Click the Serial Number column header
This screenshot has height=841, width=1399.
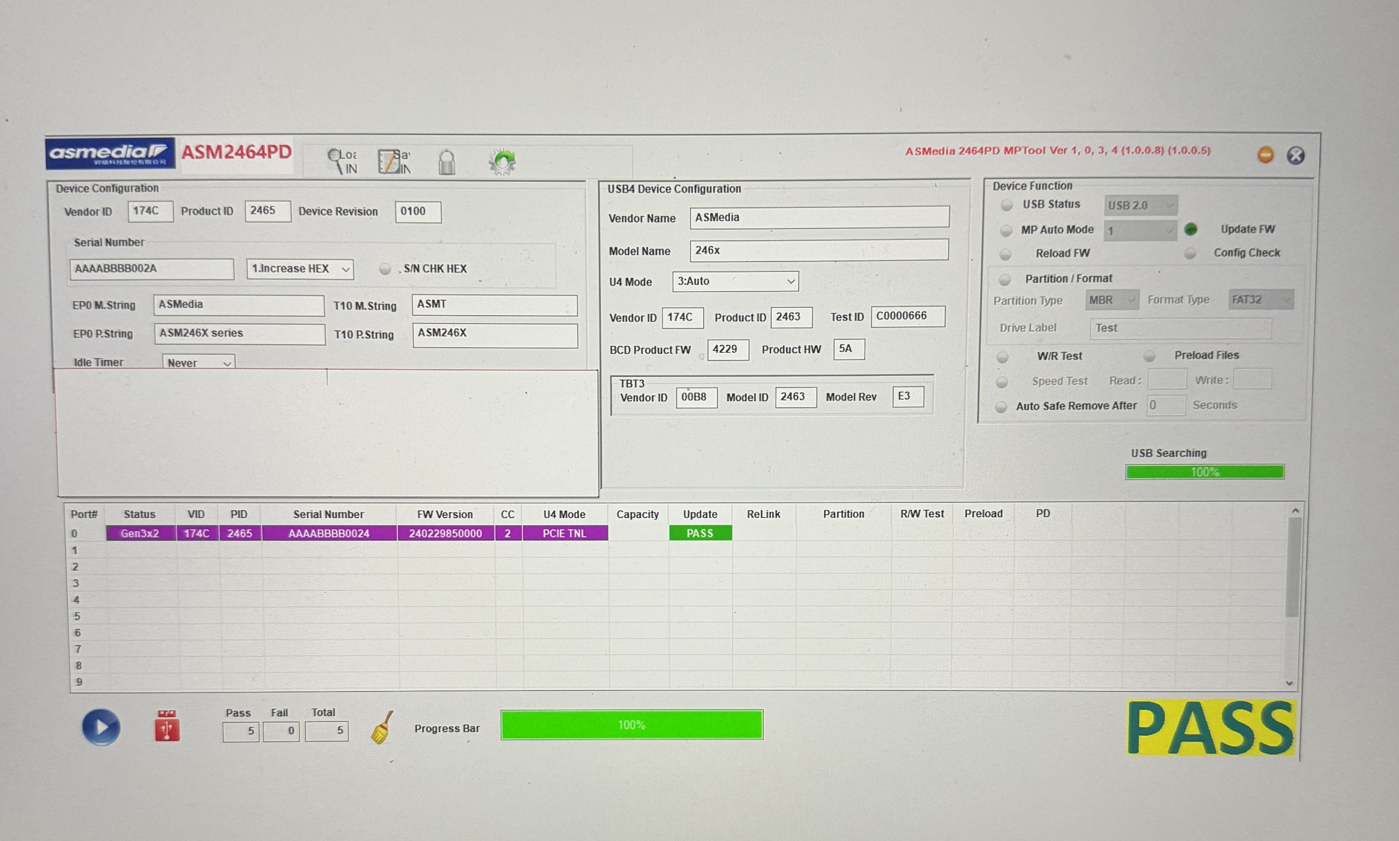pos(328,514)
